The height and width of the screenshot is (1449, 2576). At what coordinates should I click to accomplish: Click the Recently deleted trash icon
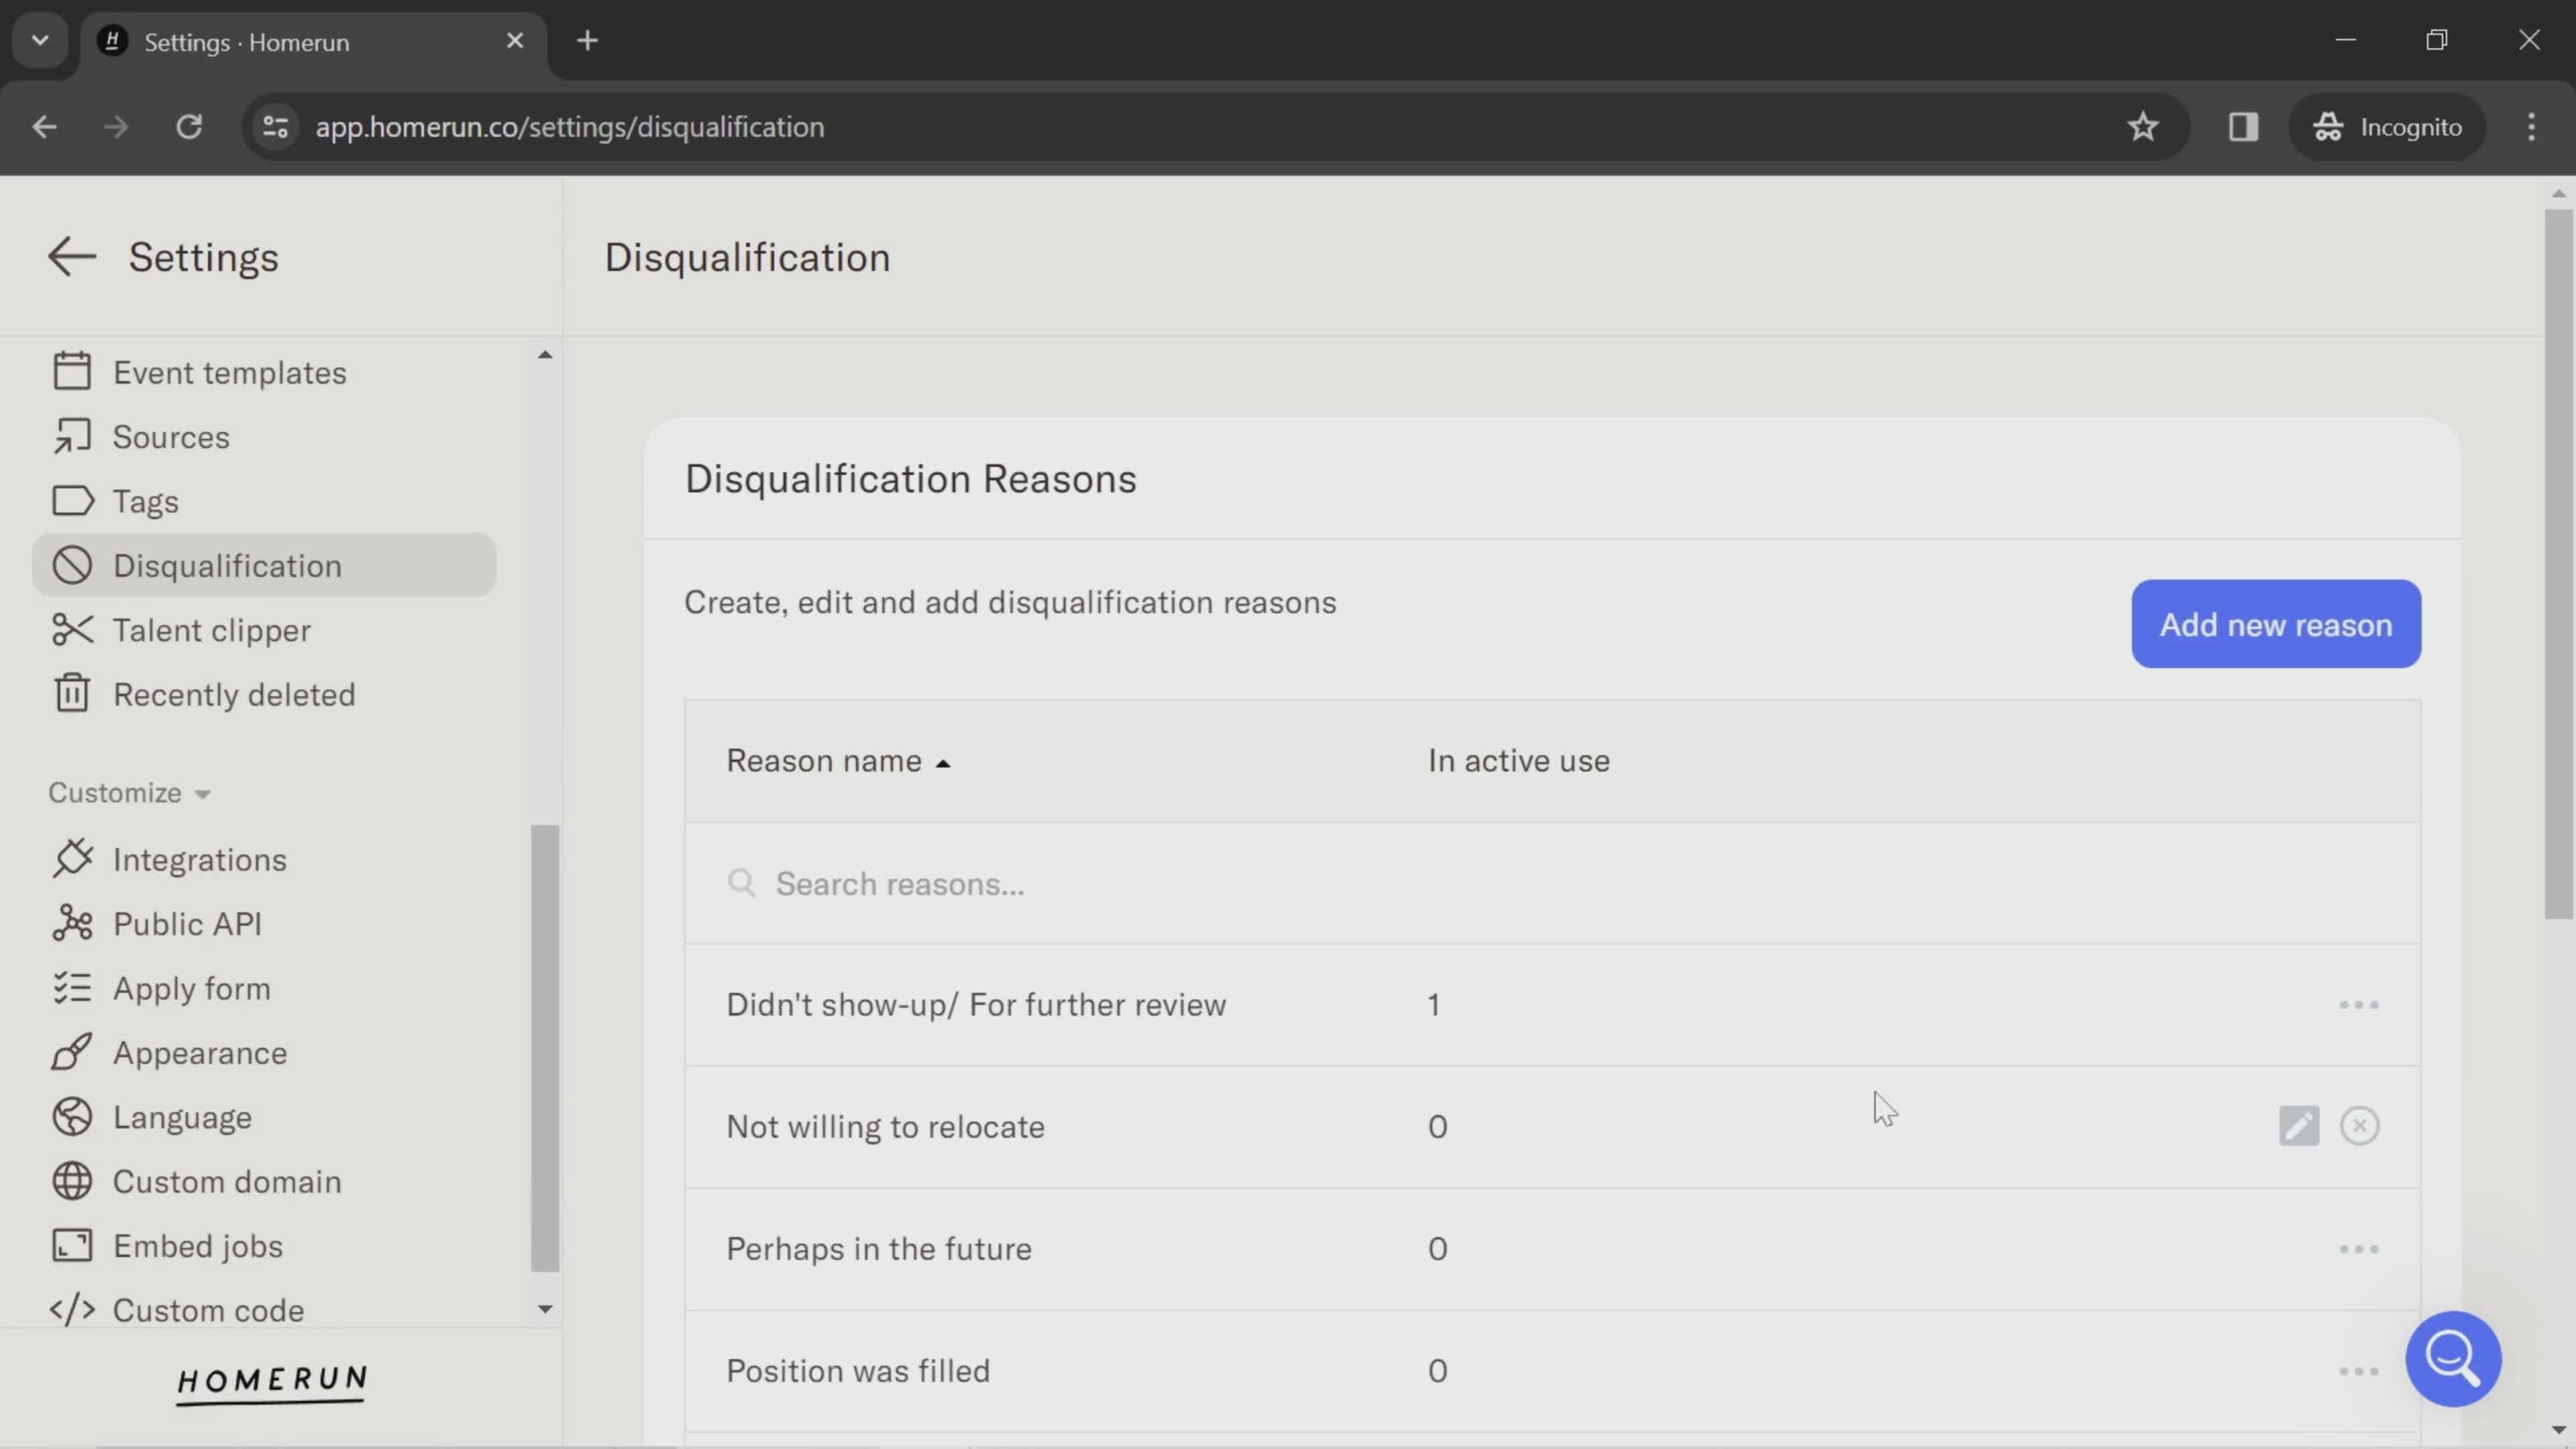72,694
